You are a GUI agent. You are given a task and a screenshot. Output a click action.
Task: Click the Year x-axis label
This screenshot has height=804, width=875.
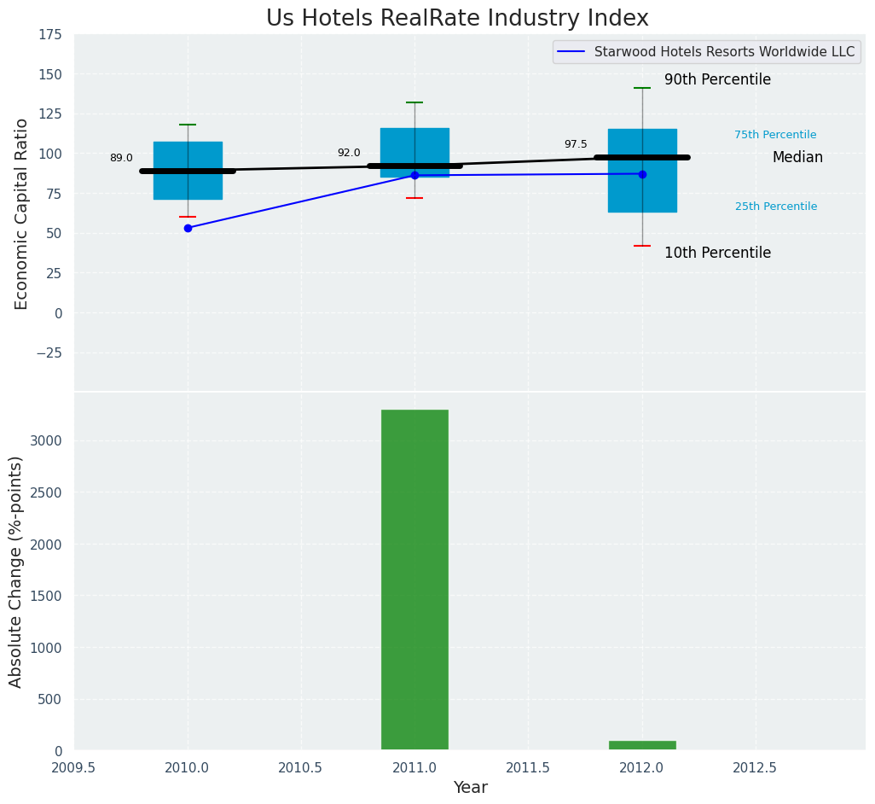click(470, 787)
